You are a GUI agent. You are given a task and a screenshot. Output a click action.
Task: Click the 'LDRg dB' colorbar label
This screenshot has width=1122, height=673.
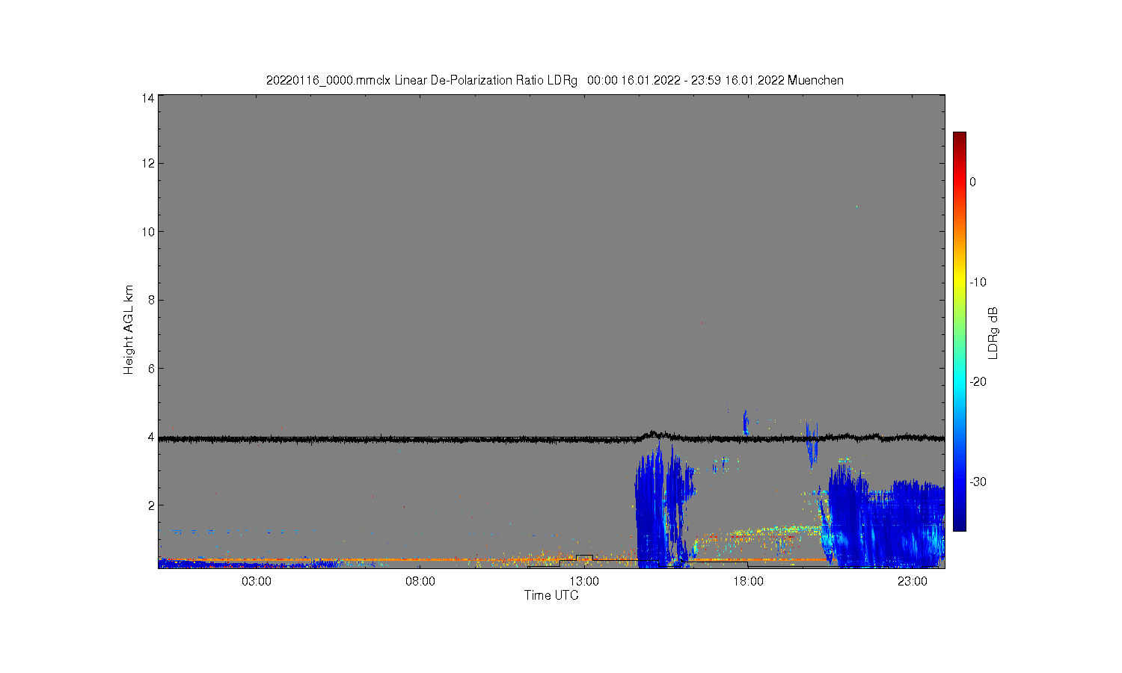(993, 333)
